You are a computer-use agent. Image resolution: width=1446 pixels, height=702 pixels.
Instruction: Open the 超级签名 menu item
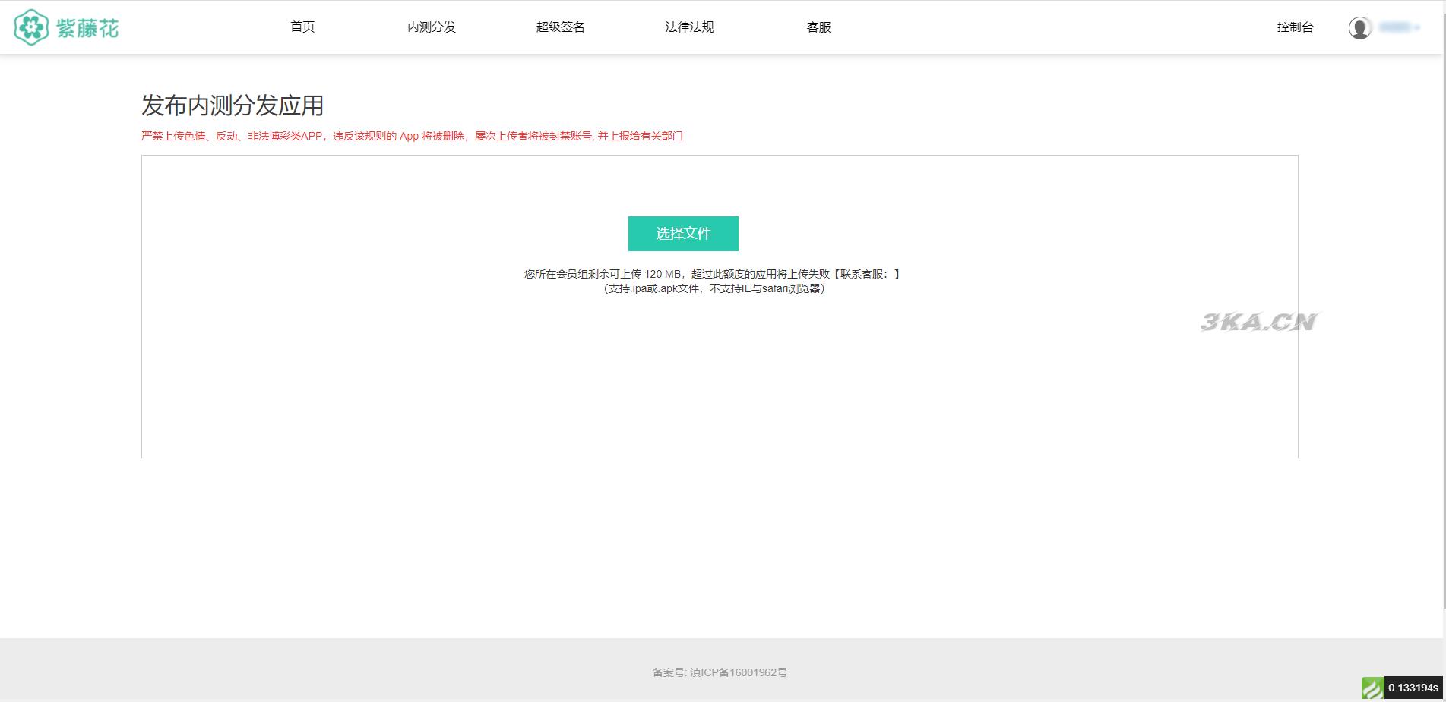tap(561, 27)
